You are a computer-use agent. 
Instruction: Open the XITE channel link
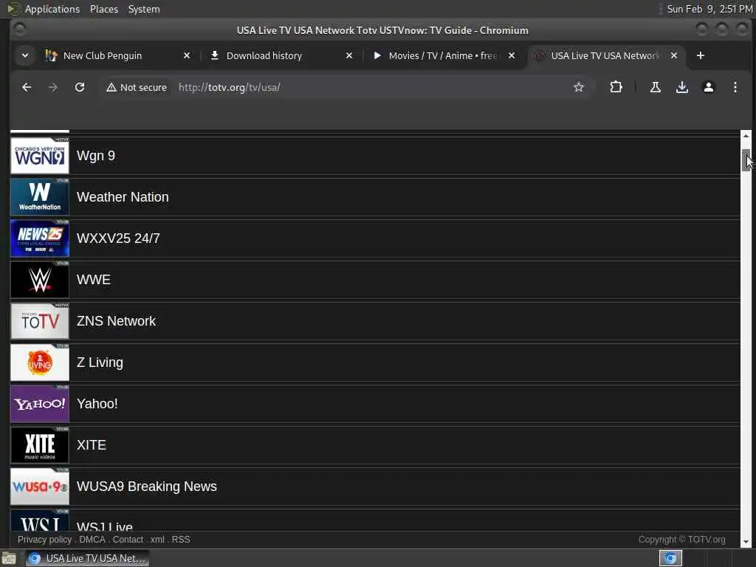[91, 445]
